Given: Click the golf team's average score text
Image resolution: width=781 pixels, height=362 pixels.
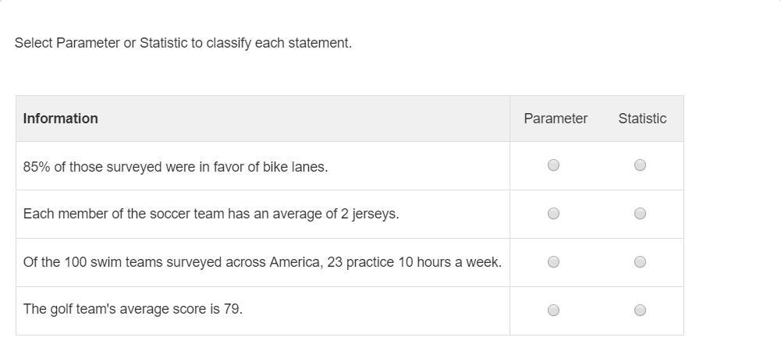Looking at the screenshot, I should point(133,309).
